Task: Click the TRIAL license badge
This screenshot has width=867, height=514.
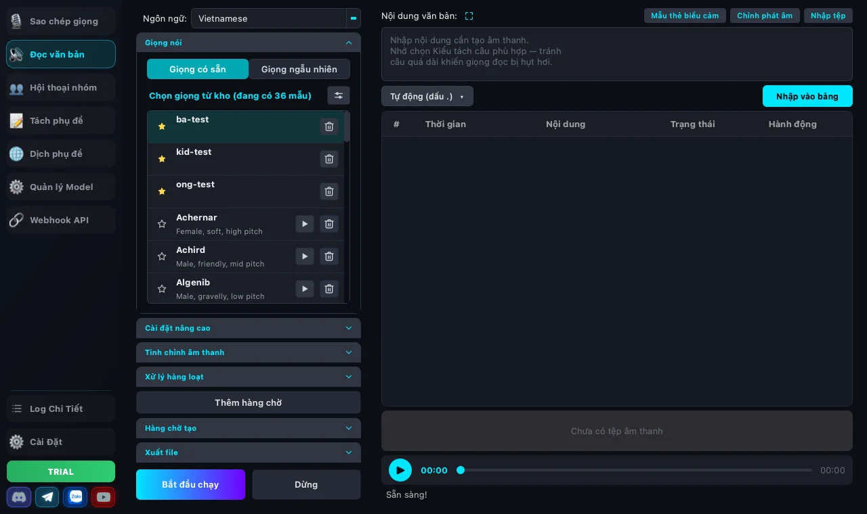Action: [x=61, y=471]
